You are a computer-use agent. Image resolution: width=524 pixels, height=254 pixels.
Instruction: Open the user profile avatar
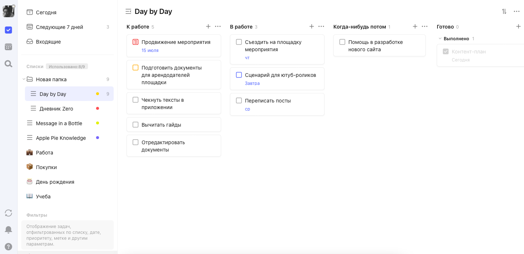8,11
